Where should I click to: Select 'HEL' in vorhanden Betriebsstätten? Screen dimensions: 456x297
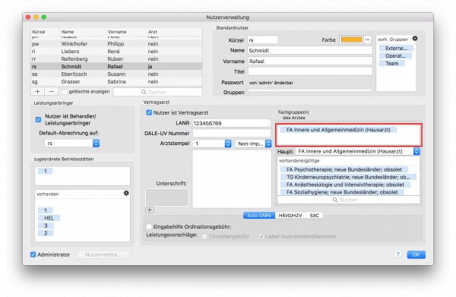tap(49, 218)
